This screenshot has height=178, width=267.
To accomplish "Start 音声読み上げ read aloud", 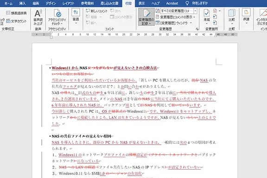I will click(38, 18).
